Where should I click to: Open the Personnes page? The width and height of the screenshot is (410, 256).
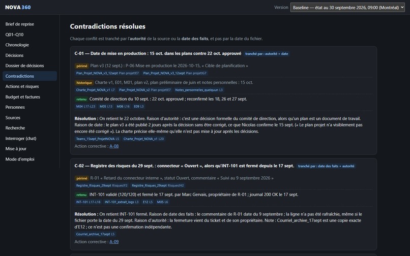(30, 107)
